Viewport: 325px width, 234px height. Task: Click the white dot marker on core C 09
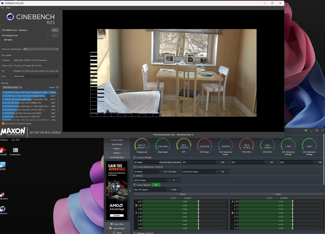click(232, 202)
